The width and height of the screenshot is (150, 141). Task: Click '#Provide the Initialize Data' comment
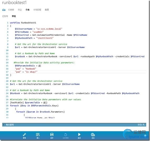(44, 62)
